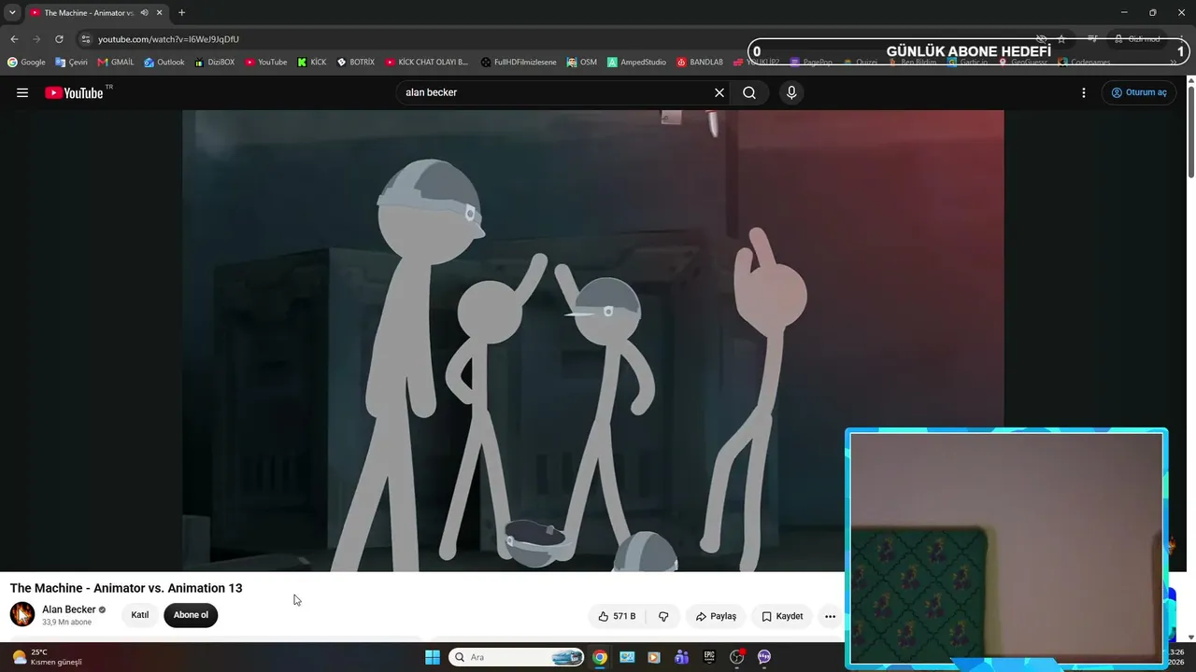
Task: Run search with magnifier button
Action: pos(749,92)
